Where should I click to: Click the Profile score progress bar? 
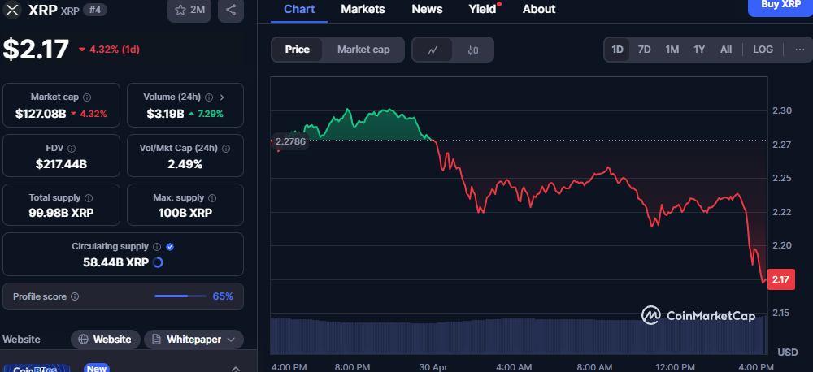coord(180,296)
